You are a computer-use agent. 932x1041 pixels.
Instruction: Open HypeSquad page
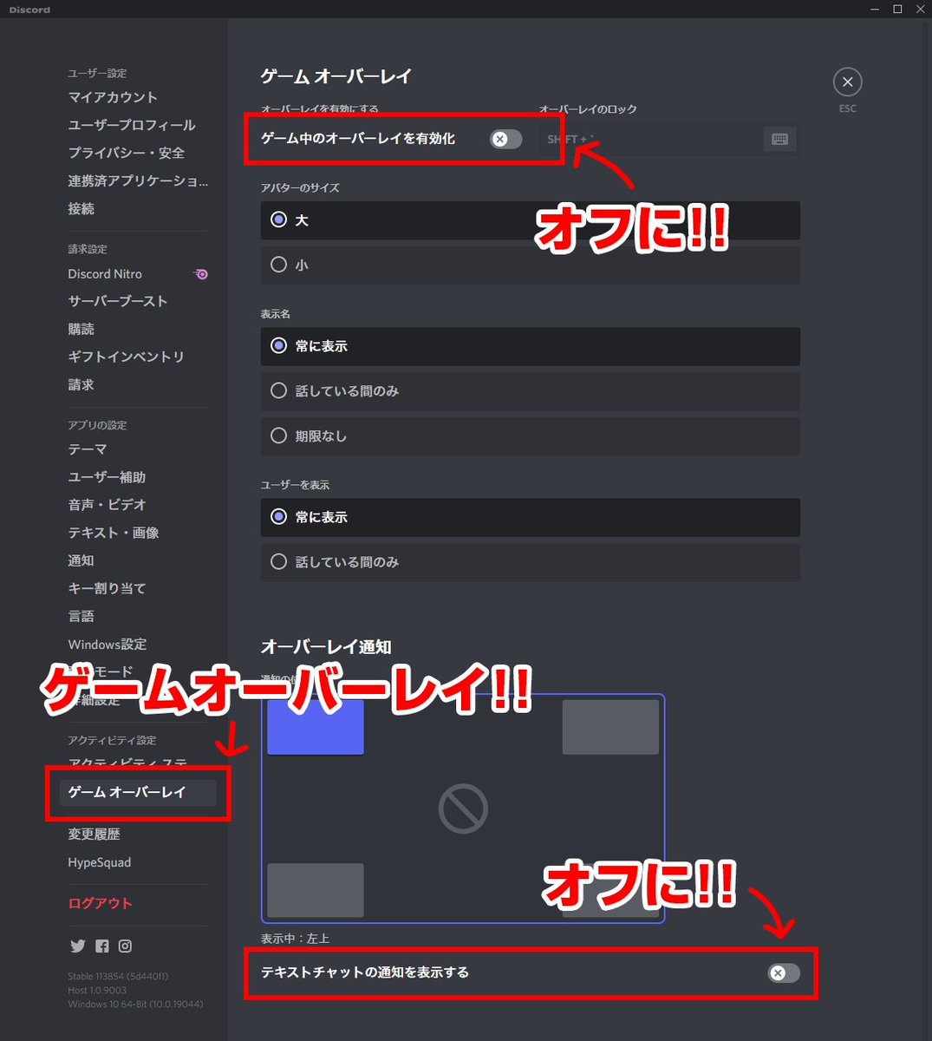(x=100, y=862)
